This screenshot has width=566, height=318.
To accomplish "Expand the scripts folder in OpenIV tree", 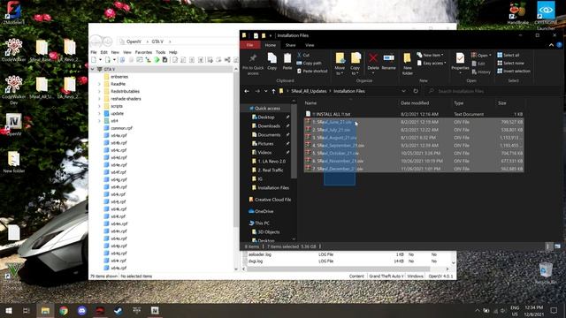I will 99,106.
